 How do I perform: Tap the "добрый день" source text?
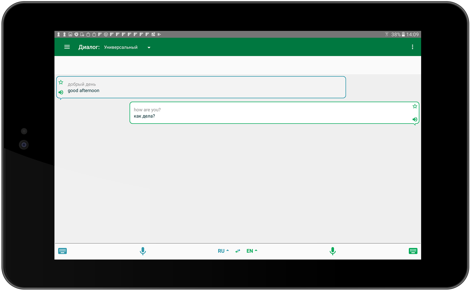pyautogui.click(x=82, y=84)
